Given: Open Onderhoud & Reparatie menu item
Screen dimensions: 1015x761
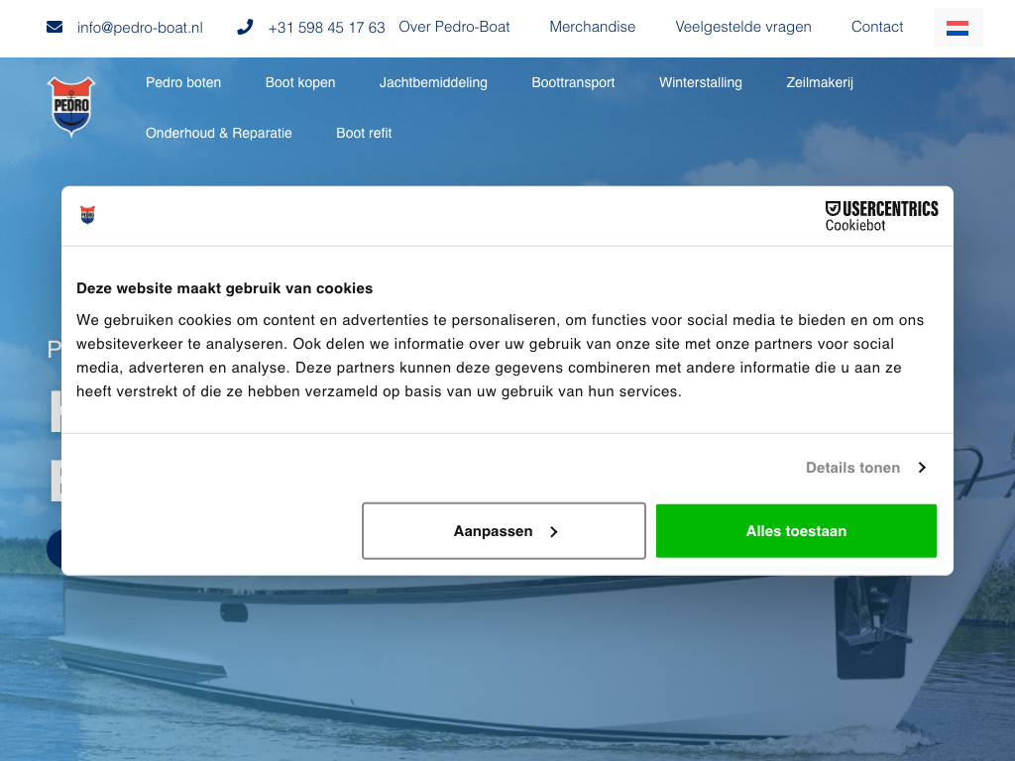Looking at the screenshot, I should pyautogui.click(x=219, y=133).
